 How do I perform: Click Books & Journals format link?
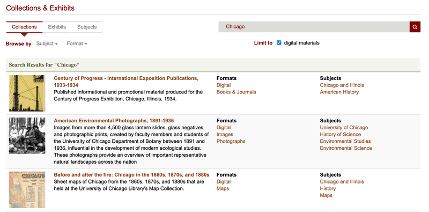236,92
